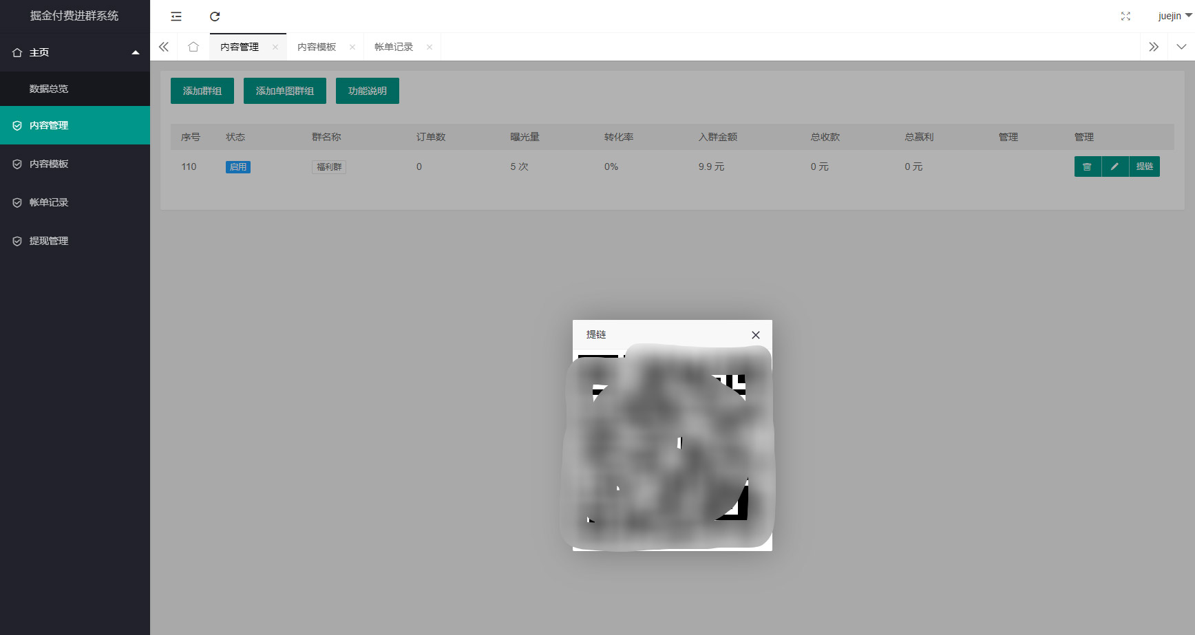
Task: Click the 总赢利 column header
Action: pyautogui.click(x=919, y=137)
